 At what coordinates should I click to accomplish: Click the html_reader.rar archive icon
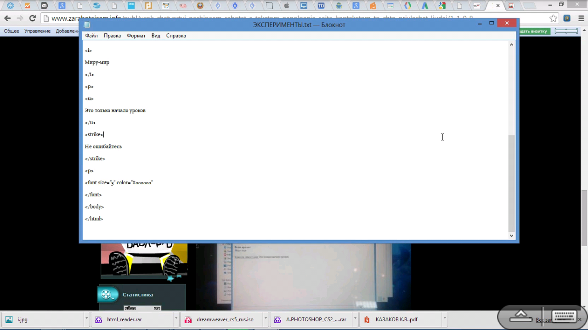tap(98, 319)
